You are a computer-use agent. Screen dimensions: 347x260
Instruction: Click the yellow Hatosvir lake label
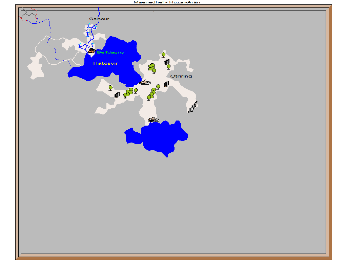tap(106, 63)
